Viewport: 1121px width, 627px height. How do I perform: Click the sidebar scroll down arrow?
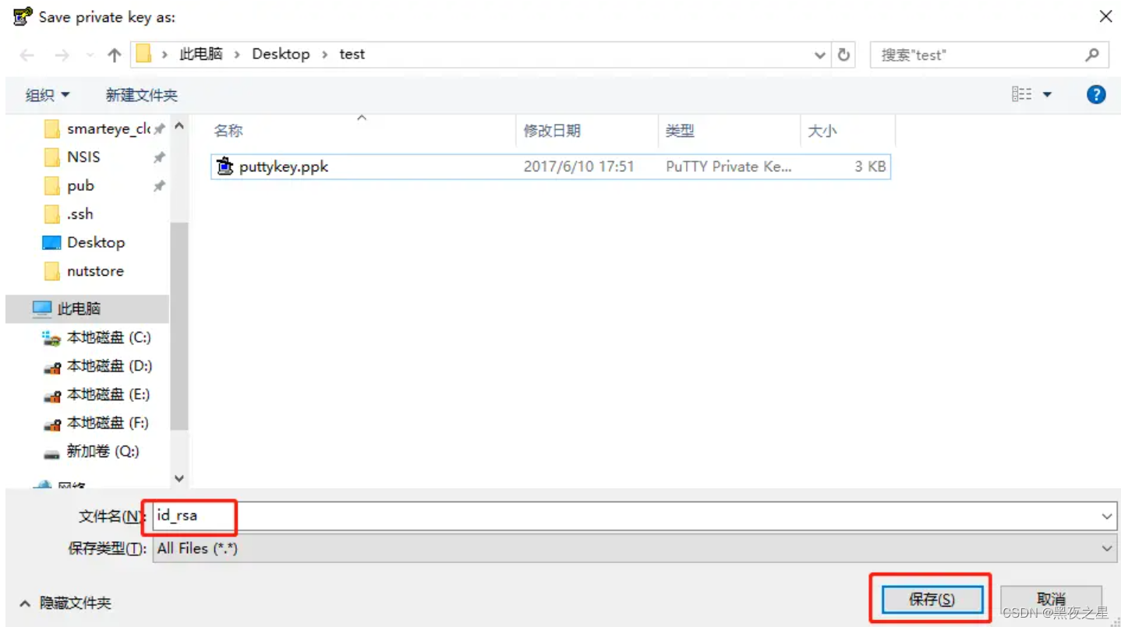(x=179, y=478)
